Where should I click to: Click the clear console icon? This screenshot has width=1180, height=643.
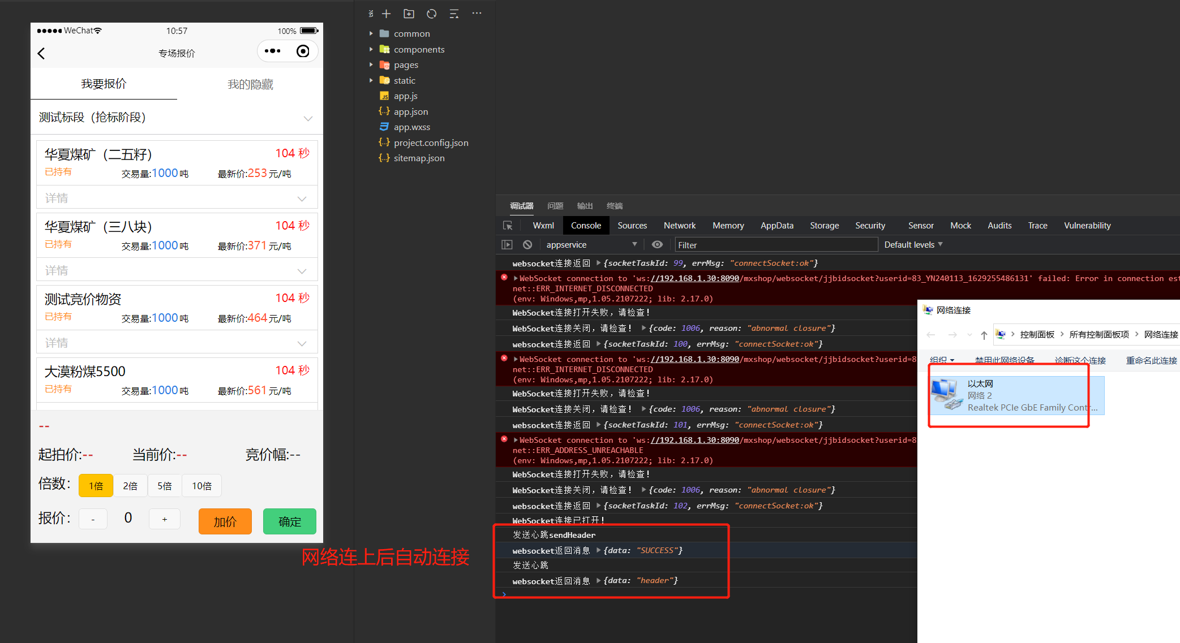pos(527,245)
